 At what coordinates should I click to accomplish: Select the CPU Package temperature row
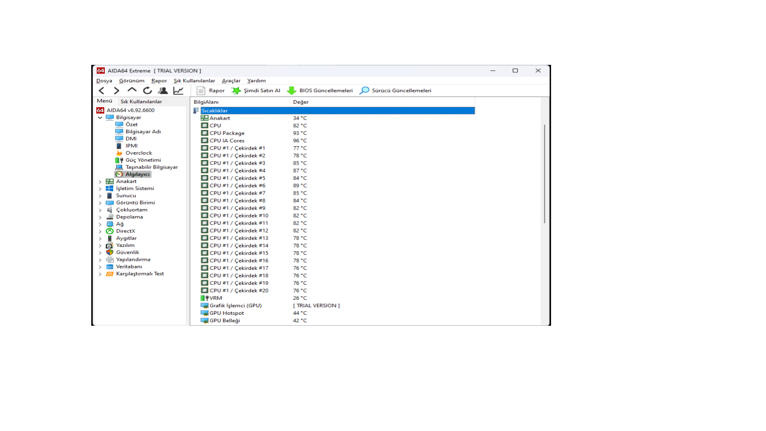334,133
